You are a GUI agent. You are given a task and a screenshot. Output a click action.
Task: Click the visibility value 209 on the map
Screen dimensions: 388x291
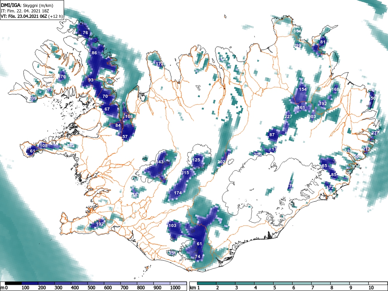33,98
